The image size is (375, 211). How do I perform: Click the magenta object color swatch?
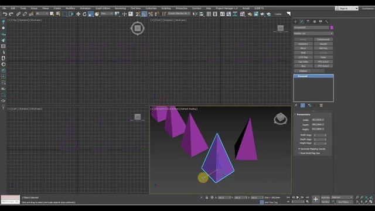(332, 28)
